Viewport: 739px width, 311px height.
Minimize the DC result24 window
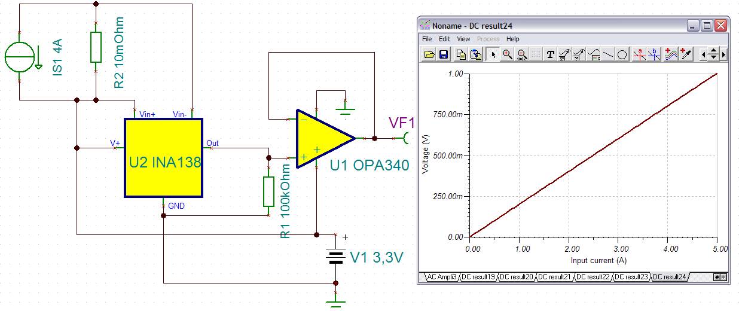coord(693,25)
